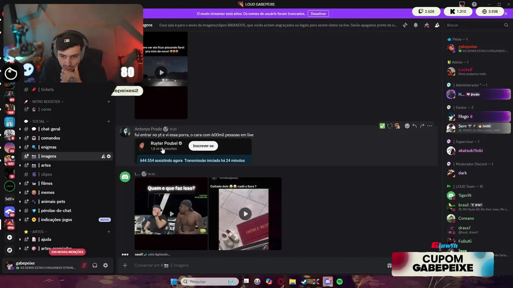Add a server with plus icon
Screen dimensions: 513x288
(x=10, y=237)
